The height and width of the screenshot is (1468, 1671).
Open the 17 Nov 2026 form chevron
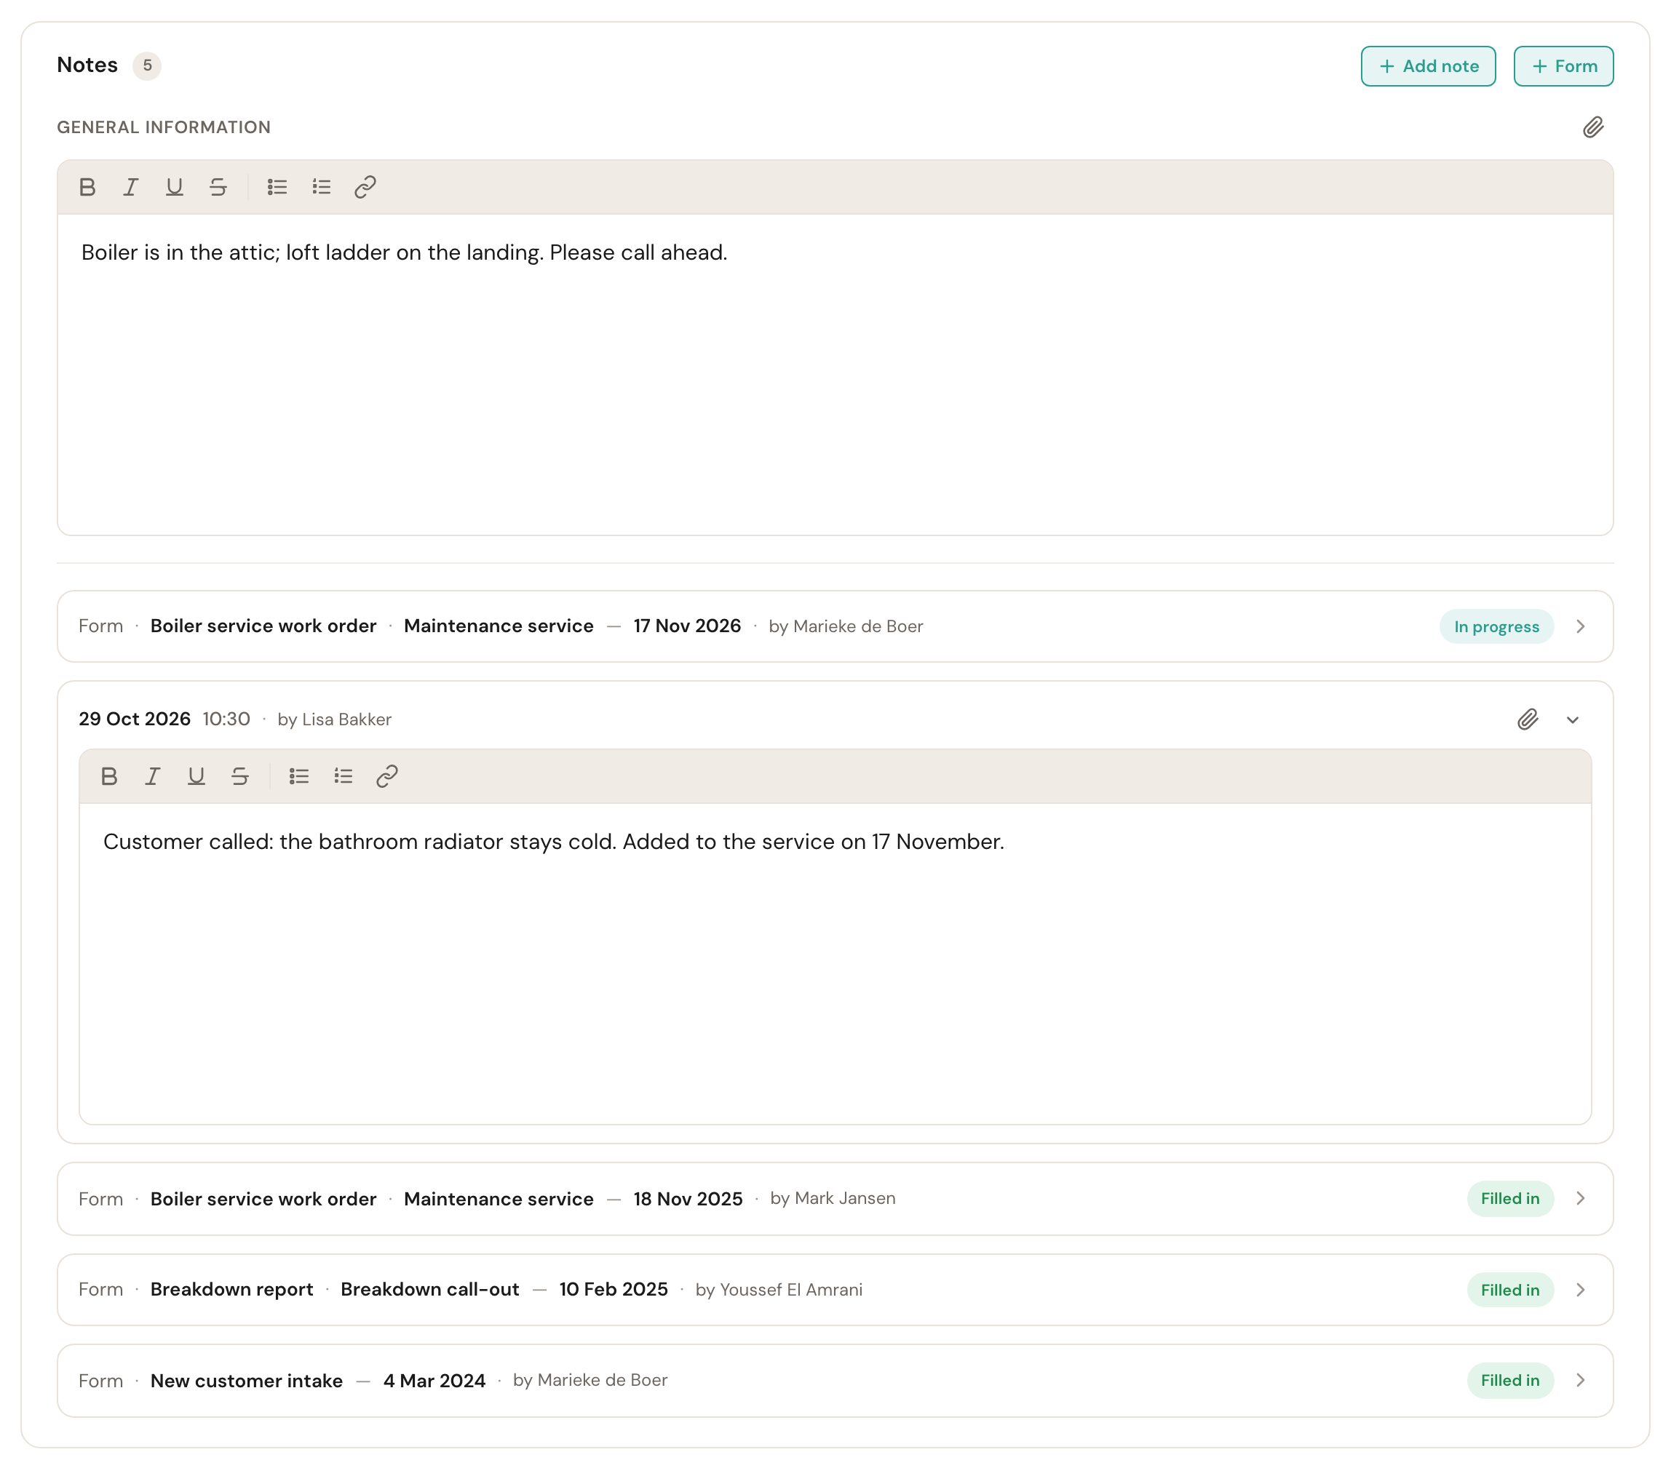click(1580, 626)
